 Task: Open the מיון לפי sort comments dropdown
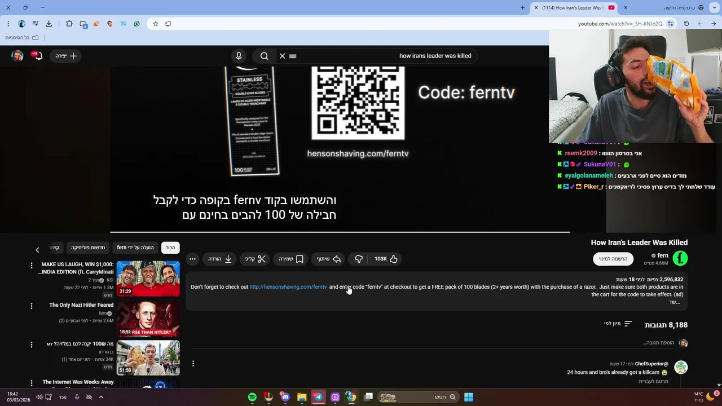pyautogui.click(x=618, y=324)
